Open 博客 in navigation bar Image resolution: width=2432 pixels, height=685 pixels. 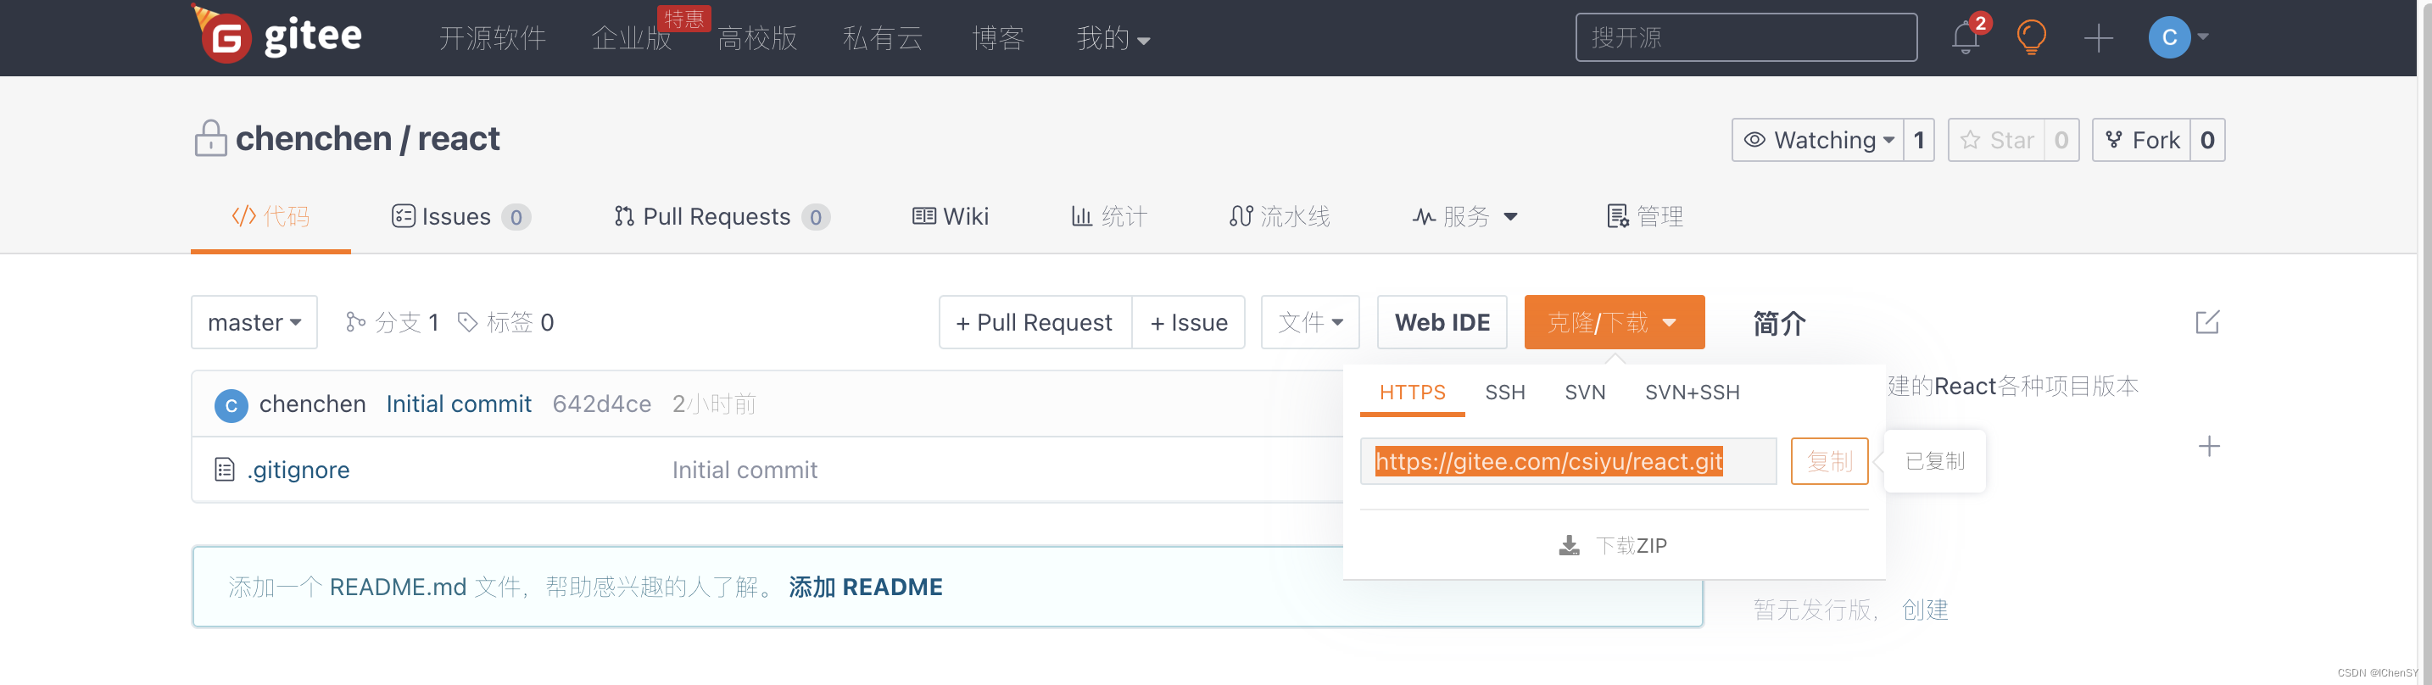pos(998,38)
